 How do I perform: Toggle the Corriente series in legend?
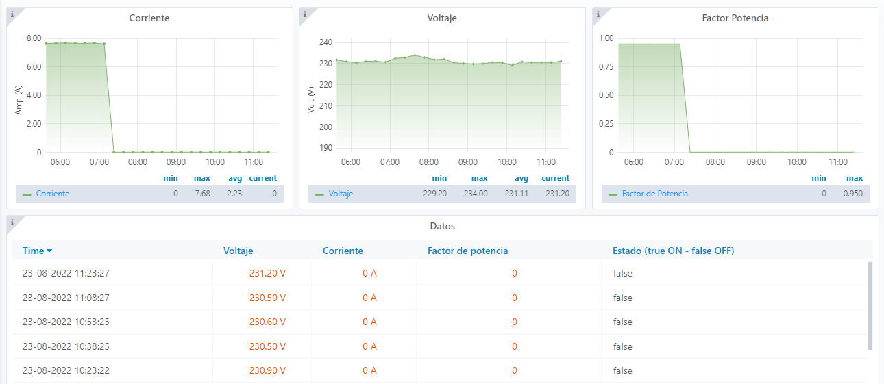coord(53,194)
